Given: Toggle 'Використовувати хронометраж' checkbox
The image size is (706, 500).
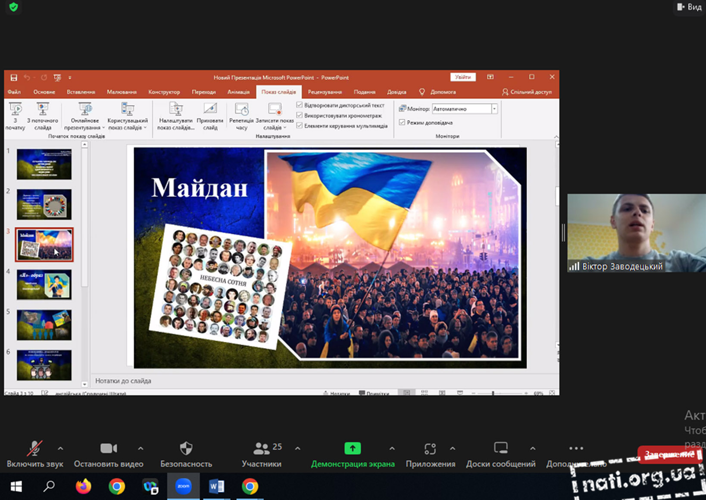Looking at the screenshot, I should [300, 115].
